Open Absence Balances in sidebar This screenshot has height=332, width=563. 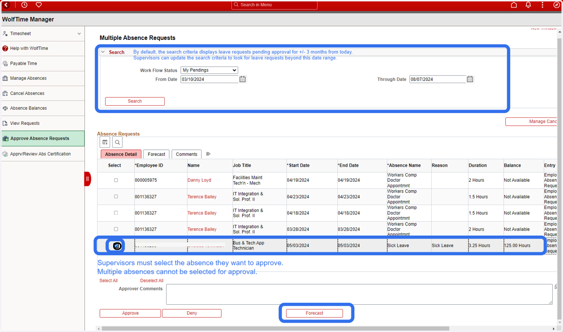coord(29,108)
